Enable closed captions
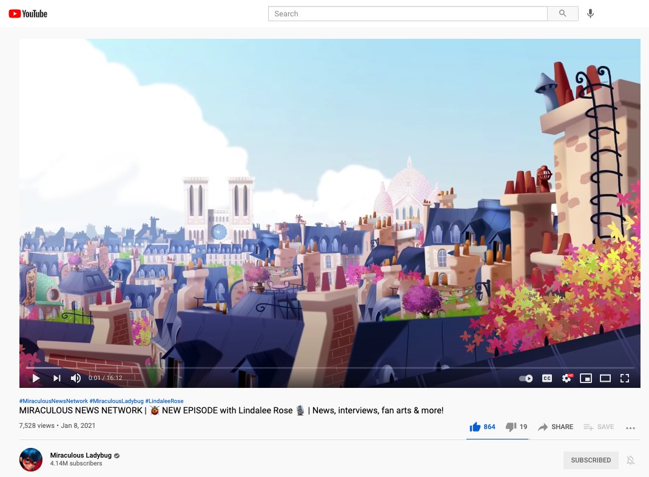Viewport: 649px width, 477px height. tap(547, 378)
